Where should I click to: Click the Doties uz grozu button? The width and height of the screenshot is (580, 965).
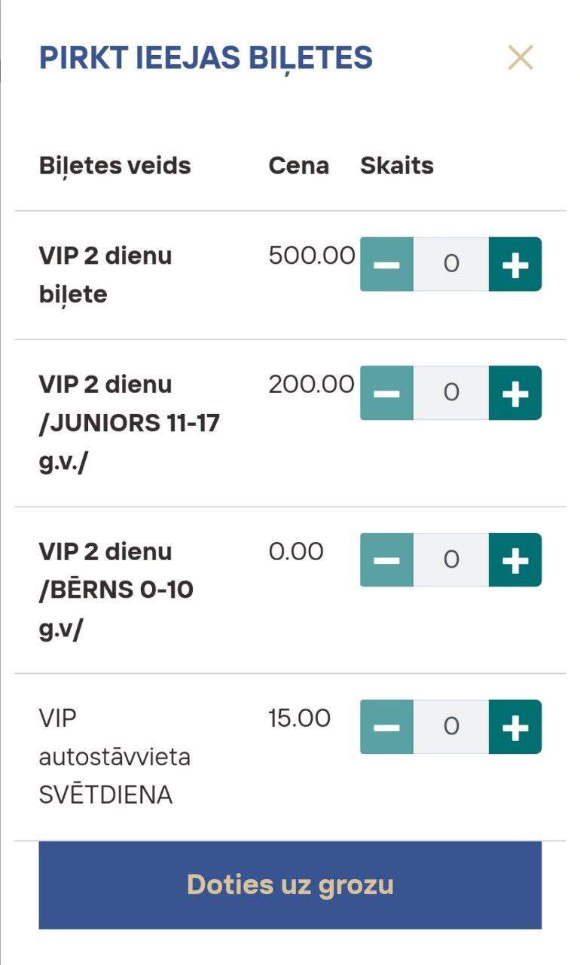click(x=290, y=885)
